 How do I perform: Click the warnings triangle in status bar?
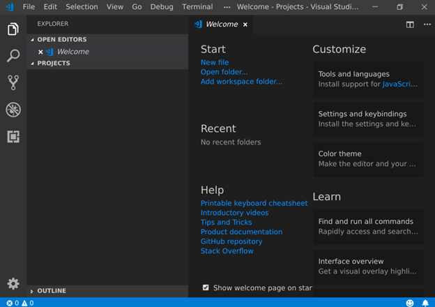24,303
